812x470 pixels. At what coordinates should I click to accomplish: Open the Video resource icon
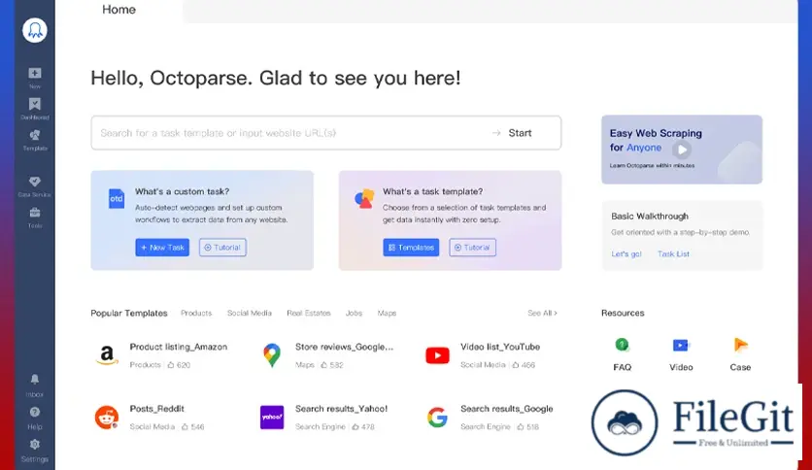pos(681,346)
